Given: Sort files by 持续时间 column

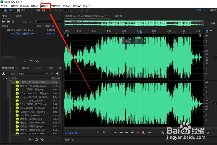Looking at the screenshot, I should [49, 26].
